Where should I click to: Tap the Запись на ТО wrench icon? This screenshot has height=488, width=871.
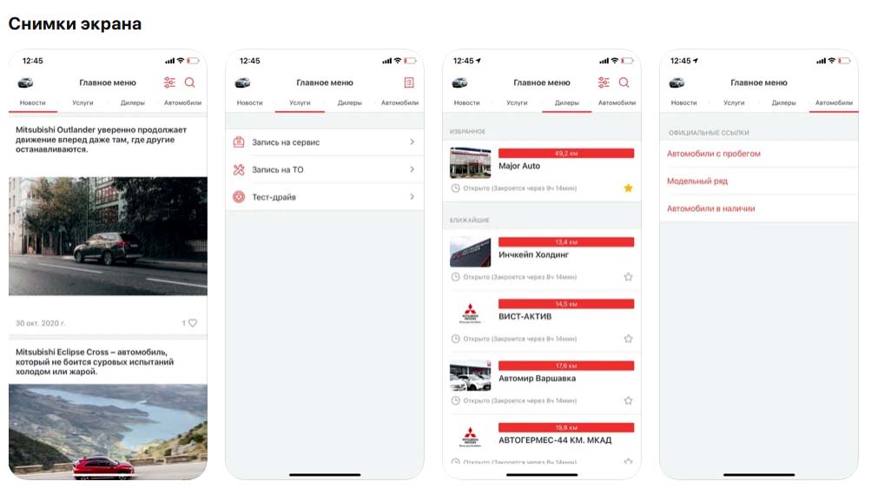point(239,169)
